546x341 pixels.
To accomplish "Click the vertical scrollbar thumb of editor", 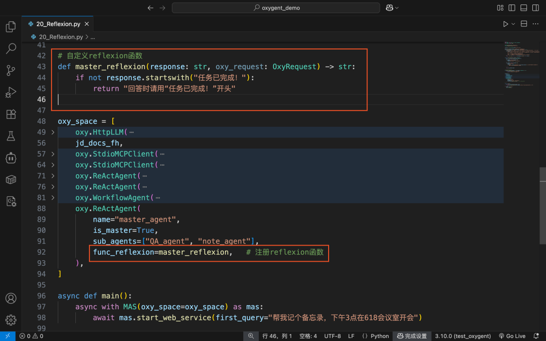I will coord(542,205).
